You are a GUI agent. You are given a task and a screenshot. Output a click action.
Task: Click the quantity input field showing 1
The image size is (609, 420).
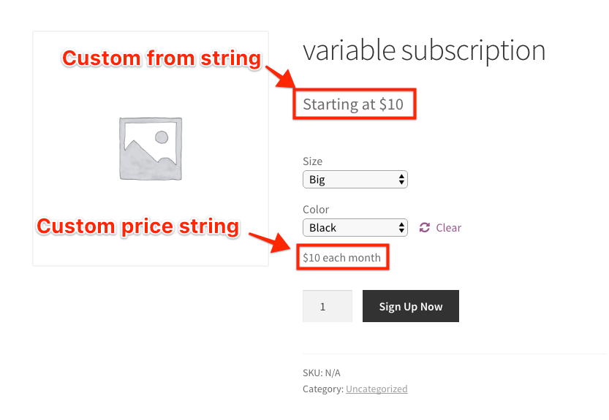point(328,306)
